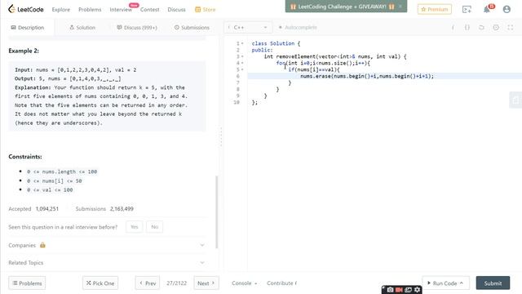Click the Companies lock icon
Image resolution: width=522 pixels, height=294 pixels.
coord(42,245)
